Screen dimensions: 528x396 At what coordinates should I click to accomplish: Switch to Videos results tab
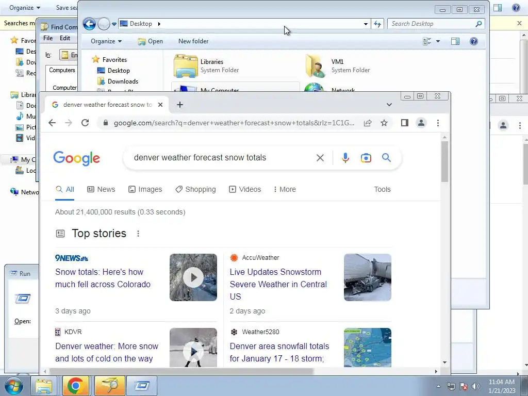pos(245,189)
